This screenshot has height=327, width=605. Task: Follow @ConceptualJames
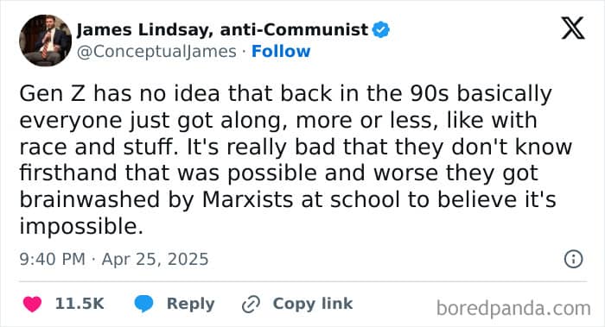point(281,51)
